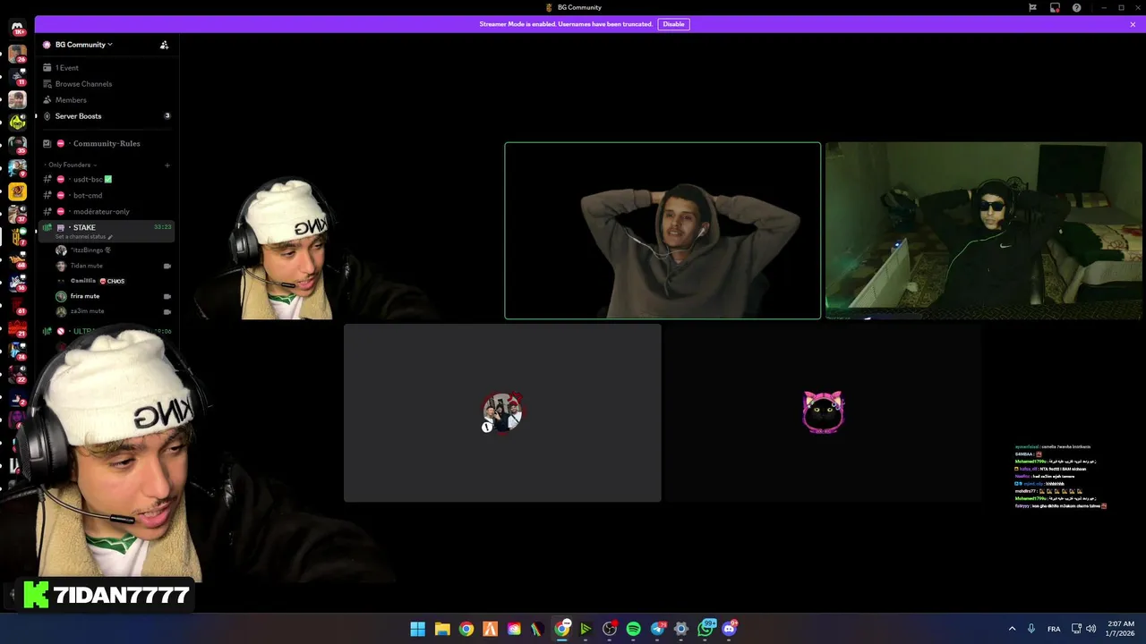Click the camera icon next to 7idan mute

click(x=167, y=266)
